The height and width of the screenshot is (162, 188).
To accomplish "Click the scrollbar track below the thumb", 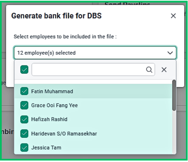I will tap(174, 132).
